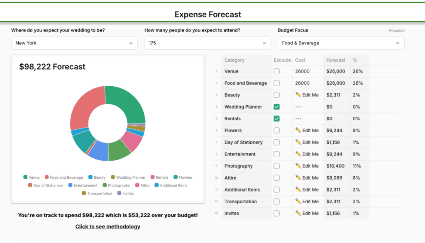The height and width of the screenshot is (243, 425).
Task: Click the Food and Beverage cost field
Action: 308,83
